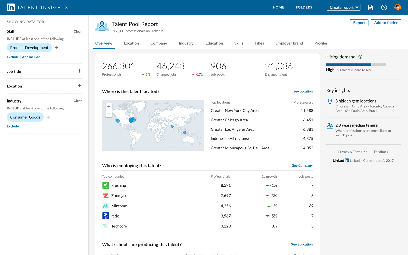Click the help question mark icon
The image size is (408, 255).
tap(384, 7)
